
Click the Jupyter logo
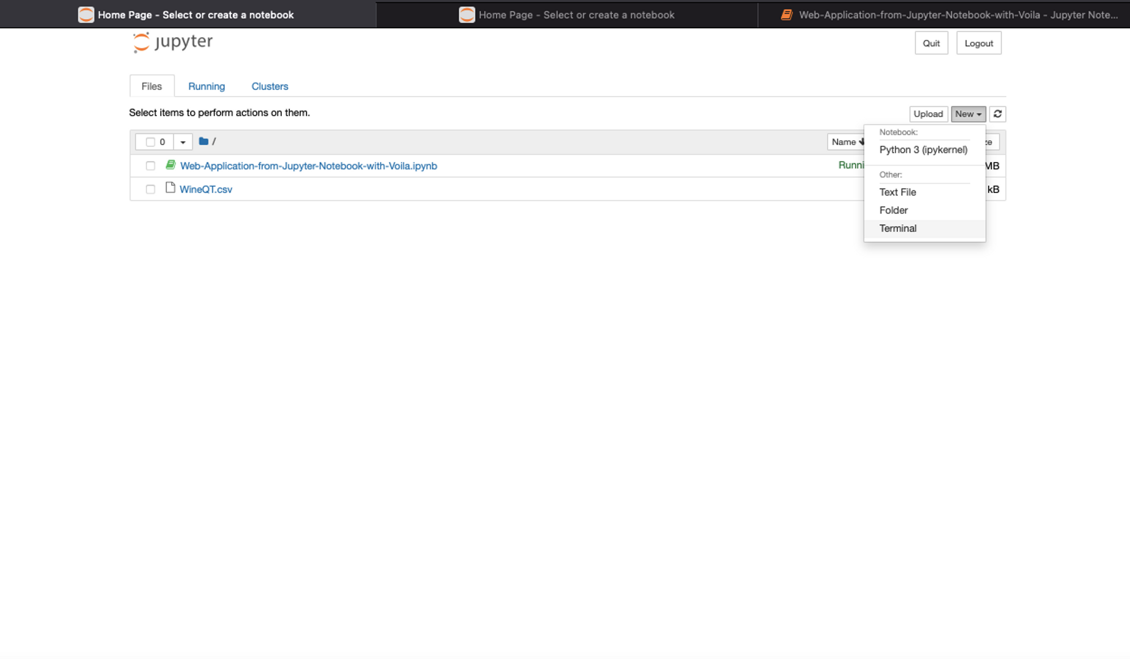173,42
